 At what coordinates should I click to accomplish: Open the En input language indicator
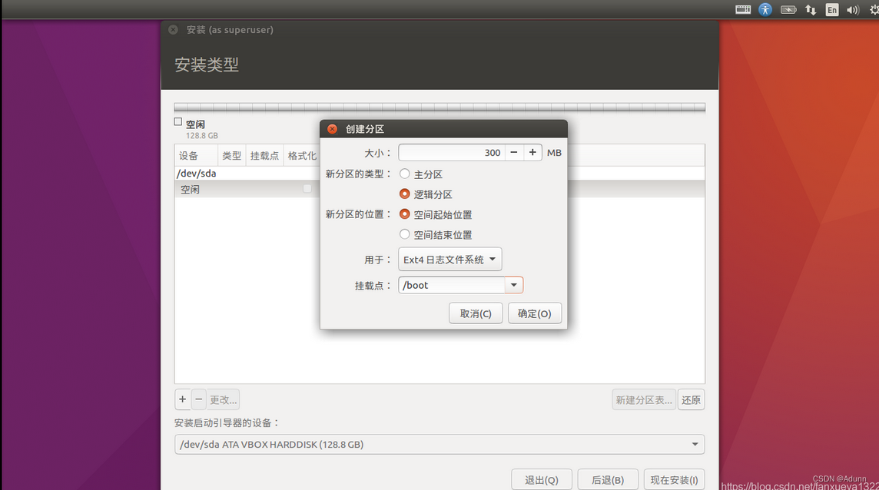coord(832,9)
